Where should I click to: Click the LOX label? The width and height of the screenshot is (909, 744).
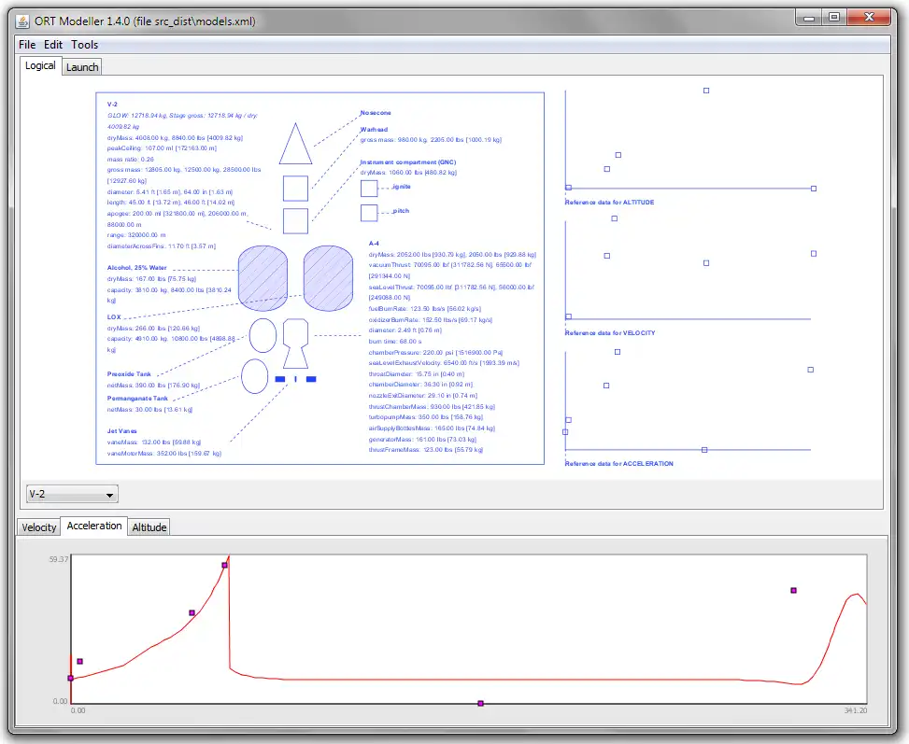(114, 317)
